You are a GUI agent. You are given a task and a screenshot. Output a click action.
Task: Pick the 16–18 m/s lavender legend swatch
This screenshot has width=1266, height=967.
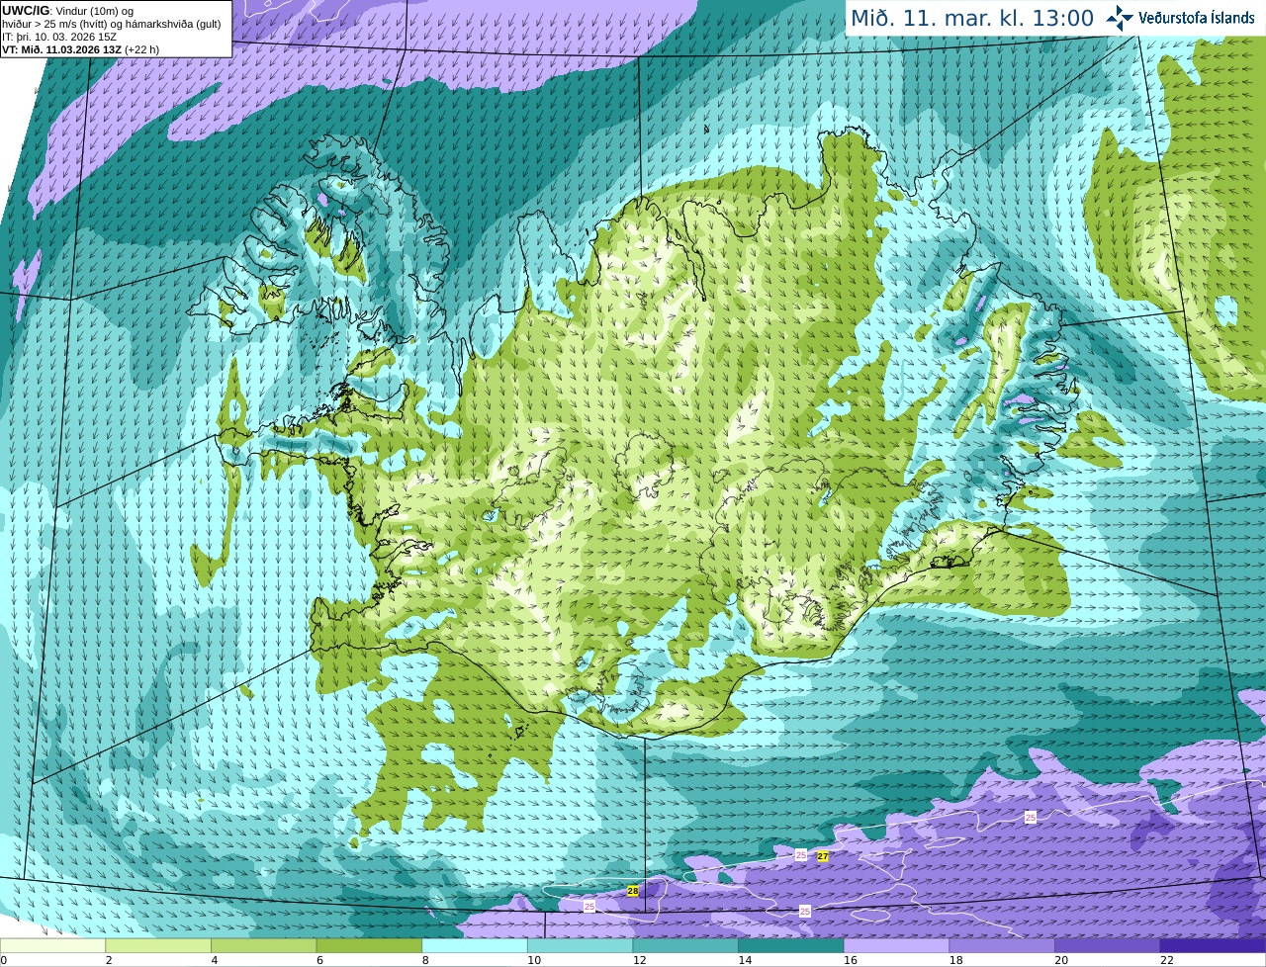click(896, 945)
